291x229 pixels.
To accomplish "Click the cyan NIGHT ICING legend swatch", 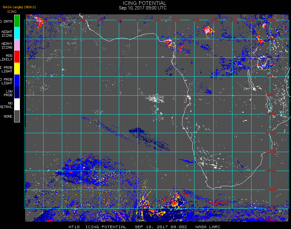I will [17, 33].
